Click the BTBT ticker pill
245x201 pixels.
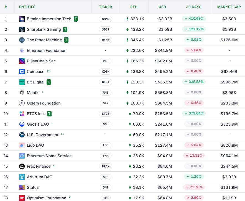106,82
